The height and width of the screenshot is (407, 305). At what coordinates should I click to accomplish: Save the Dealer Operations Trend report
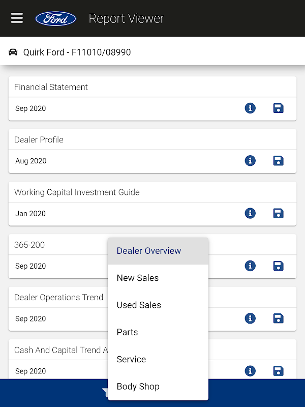[278, 318]
